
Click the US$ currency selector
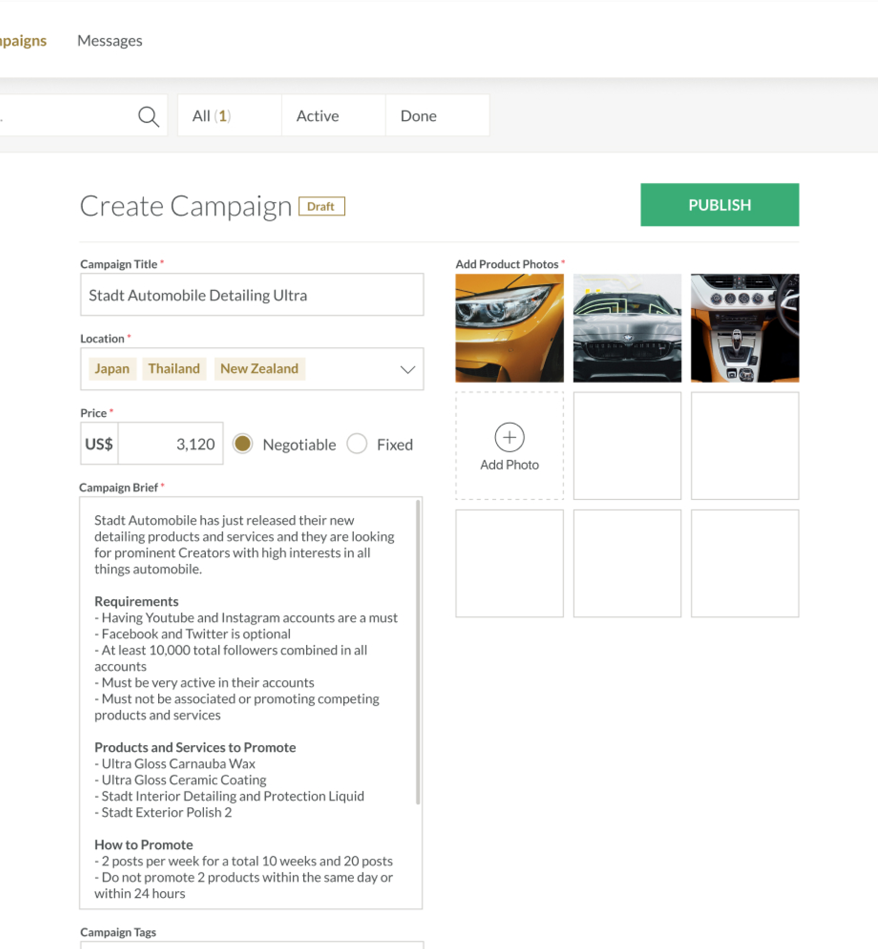pos(99,443)
